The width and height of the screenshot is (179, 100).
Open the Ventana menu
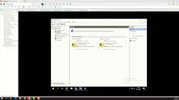click(x=69, y=22)
